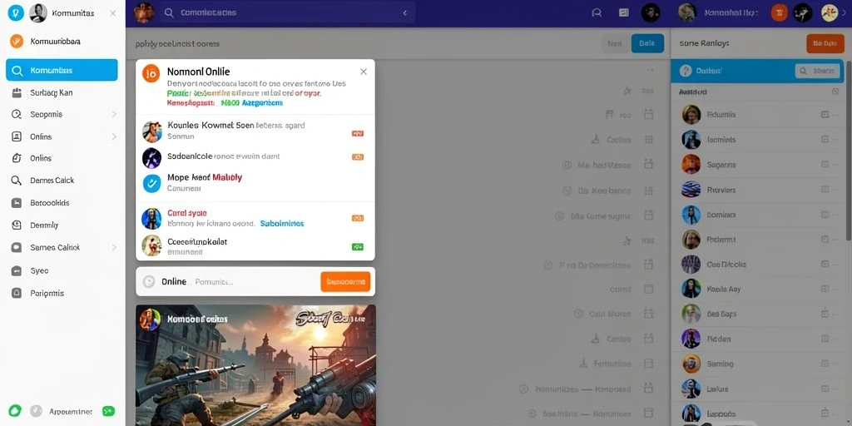Toggle the blue check on Mope keed row
This screenshot has width=852, height=426.
click(151, 183)
